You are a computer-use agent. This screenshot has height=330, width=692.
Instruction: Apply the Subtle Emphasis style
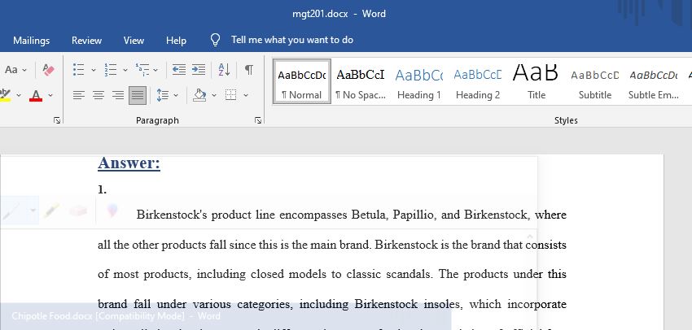(654, 82)
